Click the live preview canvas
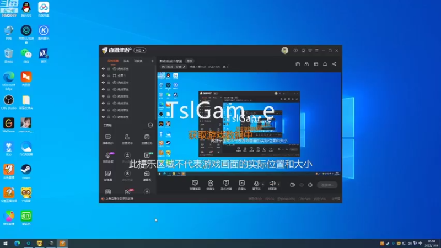 pos(249,124)
